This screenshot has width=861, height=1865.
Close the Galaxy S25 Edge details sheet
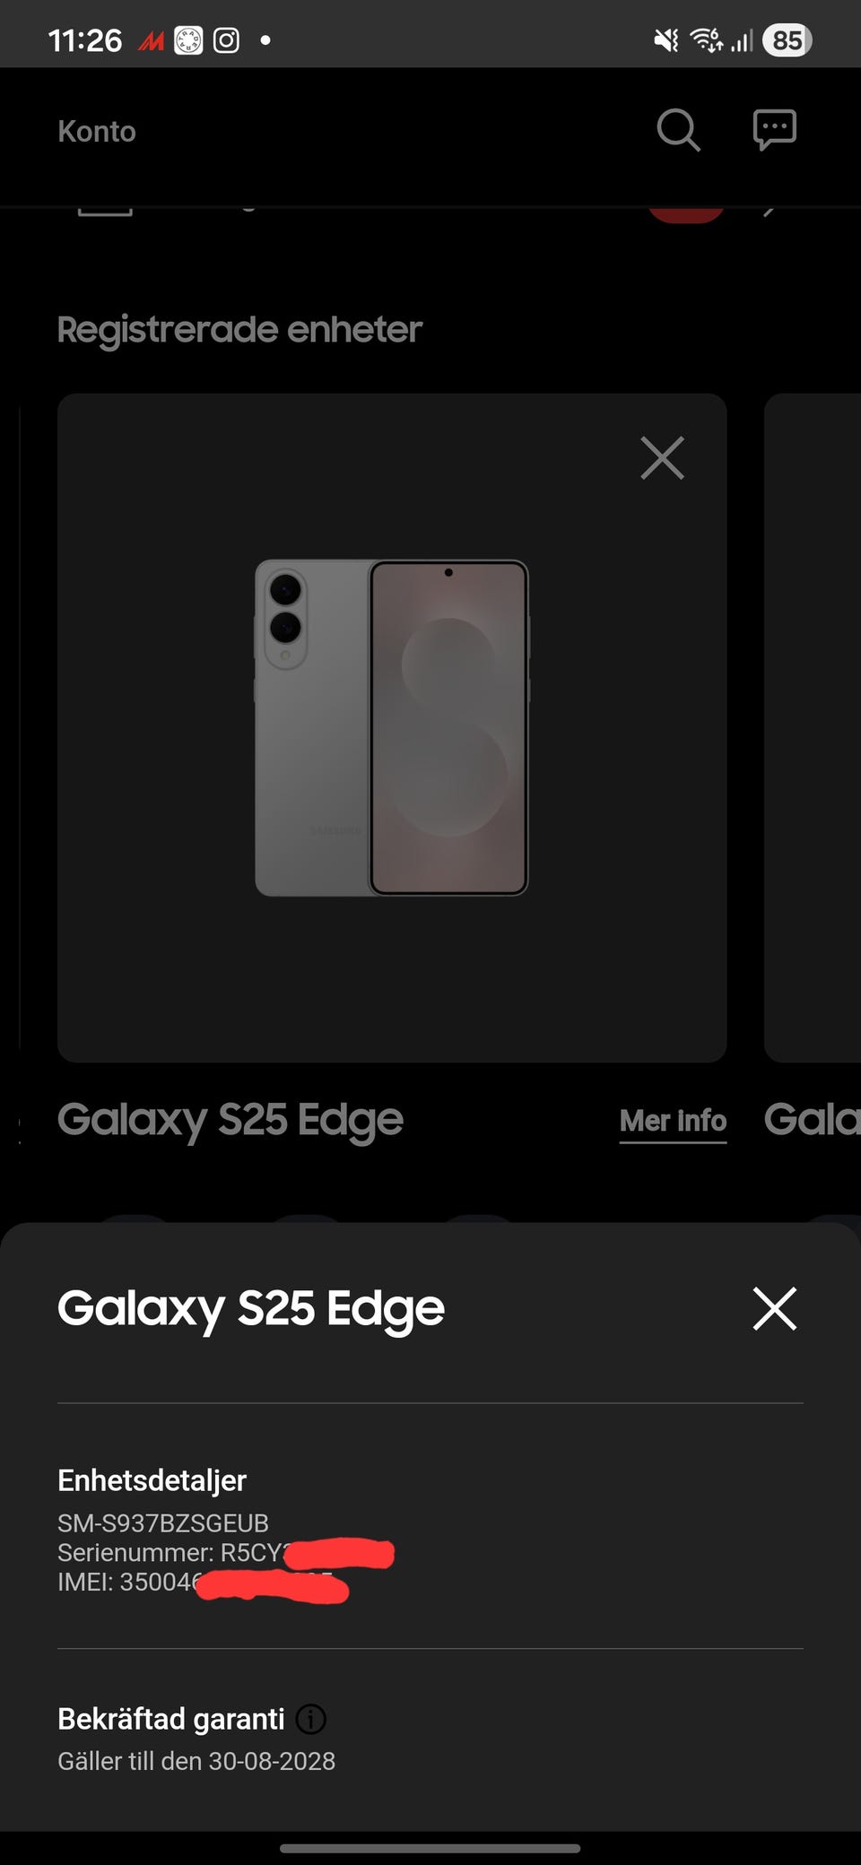pyautogui.click(x=775, y=1308)
